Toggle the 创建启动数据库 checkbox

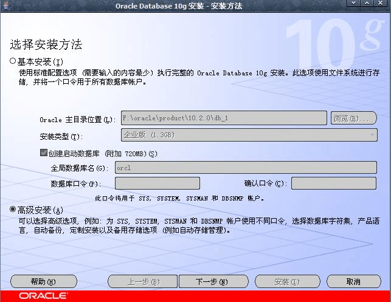[x=44, y=153]
